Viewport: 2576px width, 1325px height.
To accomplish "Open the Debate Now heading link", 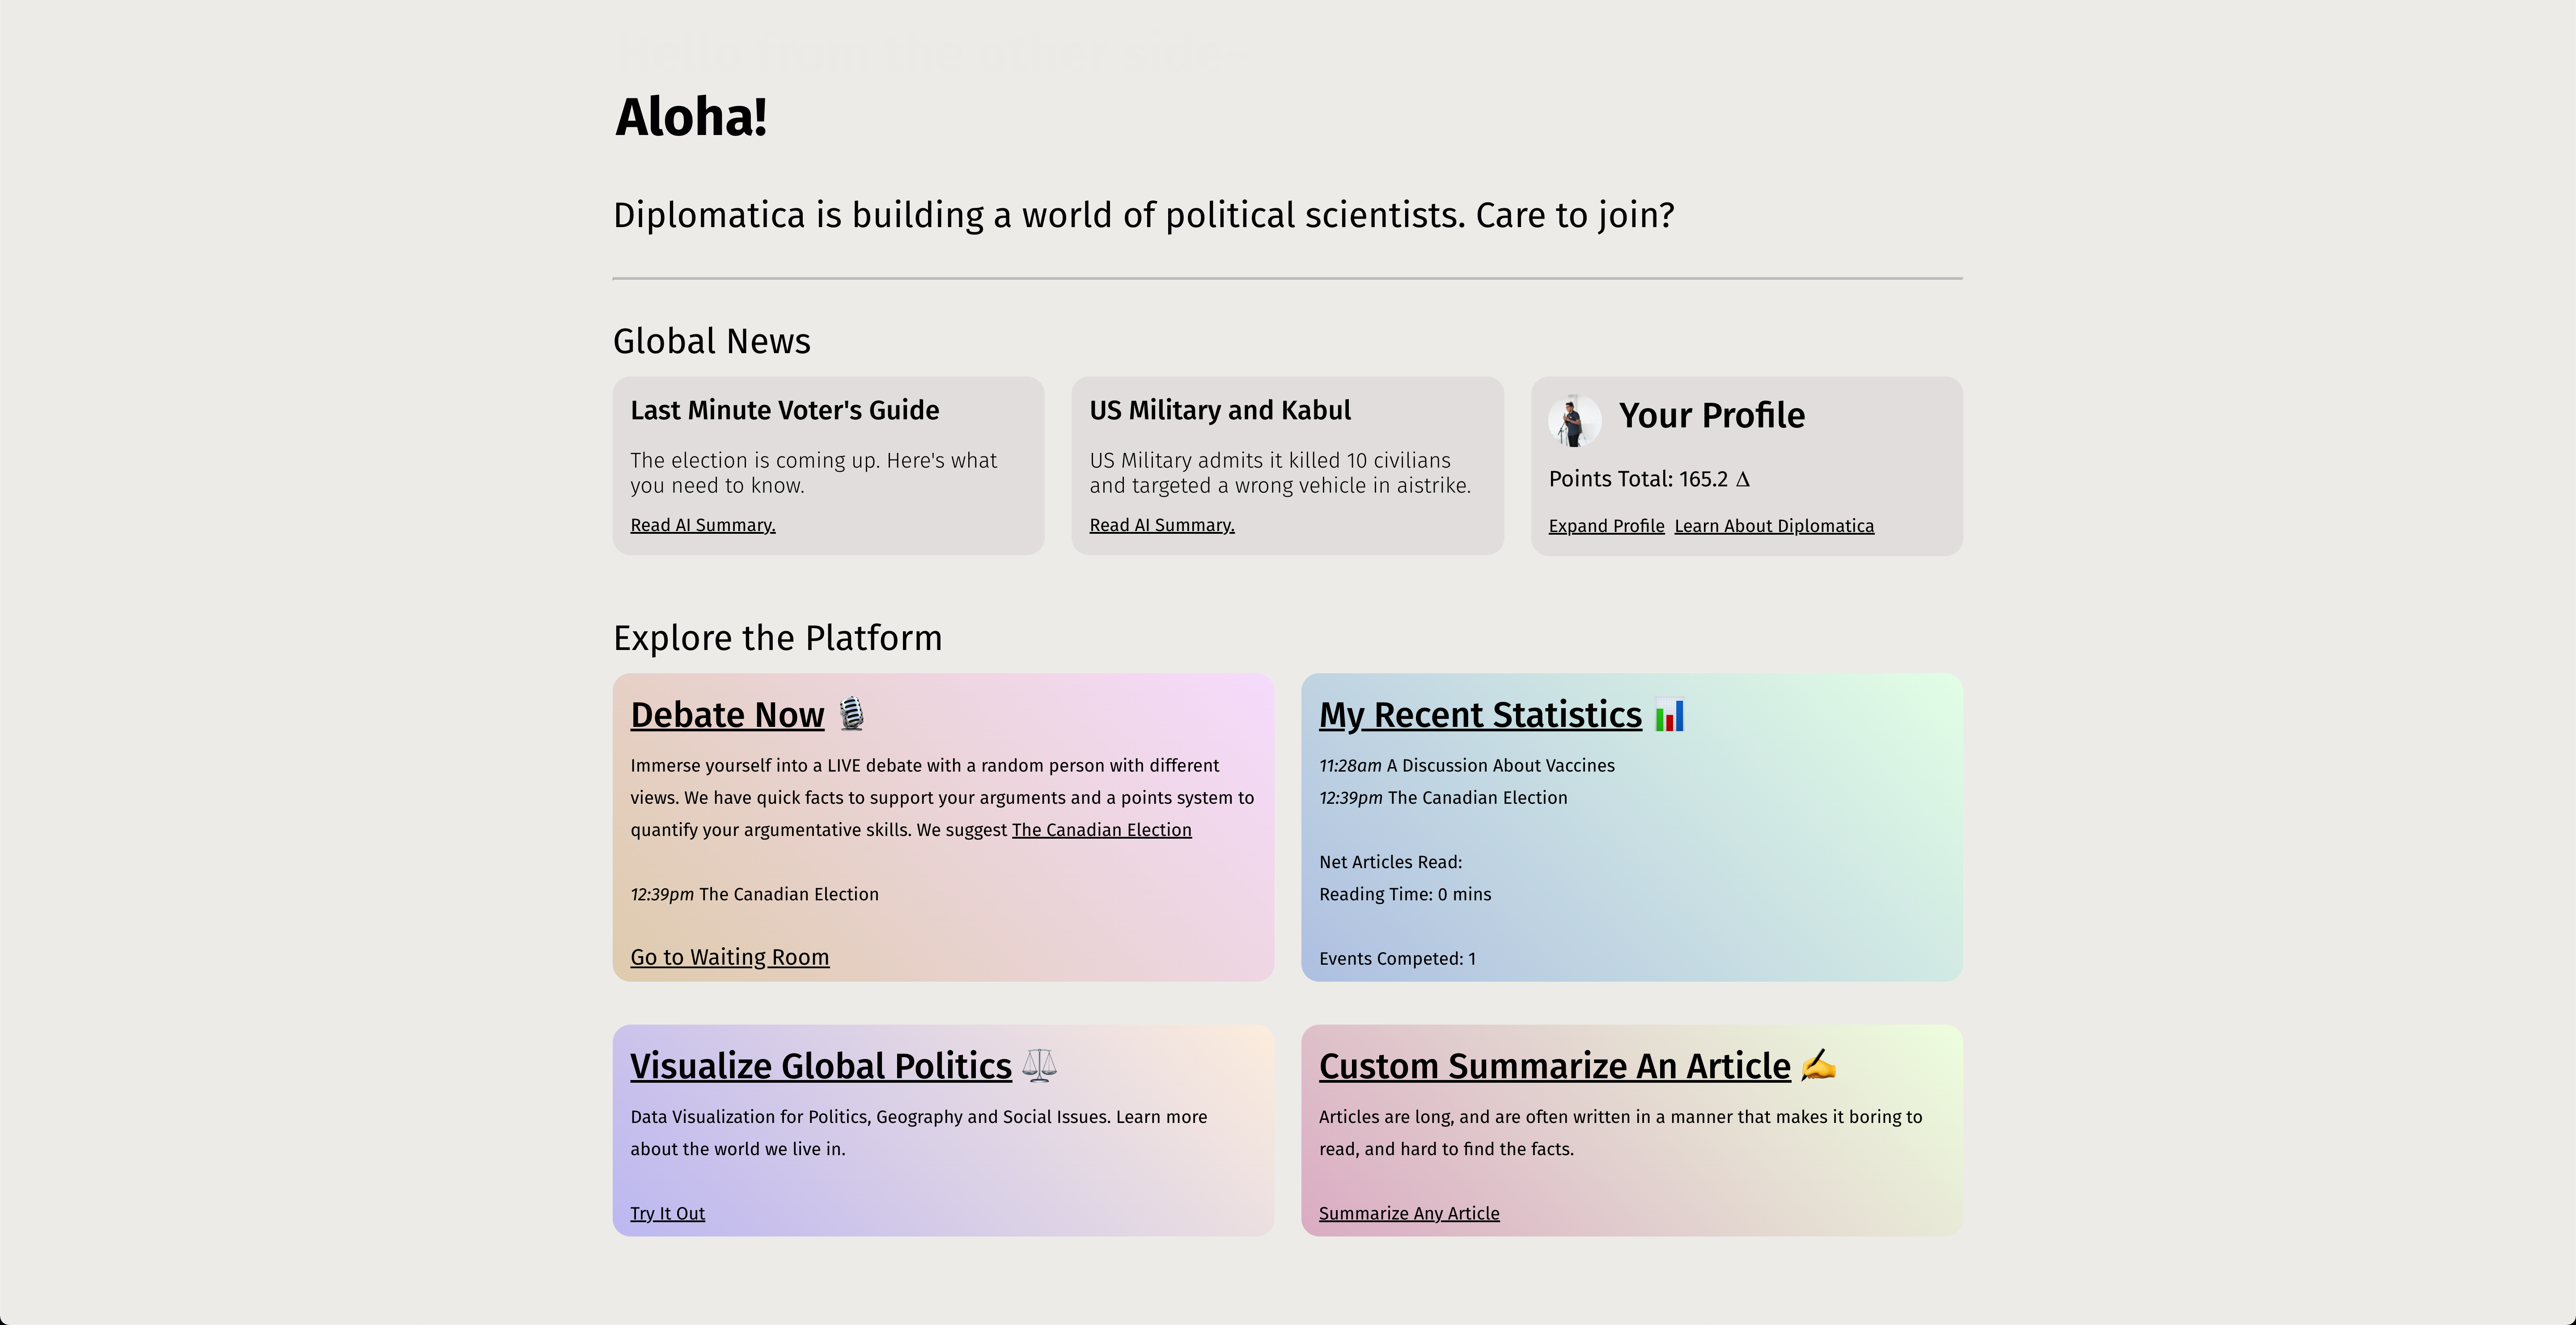I will pos(727,715).
